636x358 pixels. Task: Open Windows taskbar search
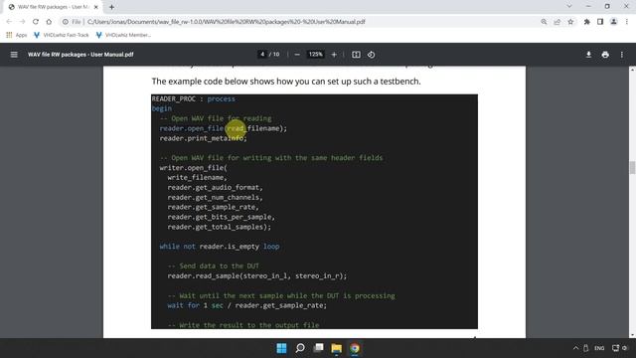tap(300, 348)
